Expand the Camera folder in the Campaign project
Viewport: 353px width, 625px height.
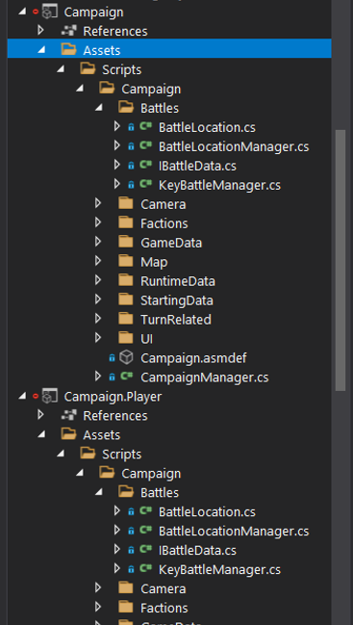(x=98, y=204)
